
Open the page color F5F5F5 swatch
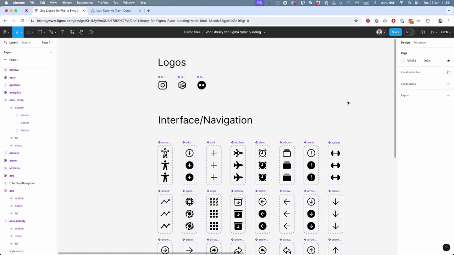pos(403,61)
